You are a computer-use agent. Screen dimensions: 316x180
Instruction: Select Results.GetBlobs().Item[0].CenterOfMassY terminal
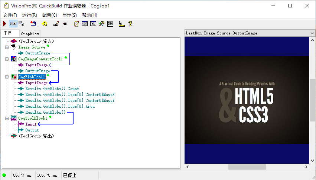click(70, 100)
